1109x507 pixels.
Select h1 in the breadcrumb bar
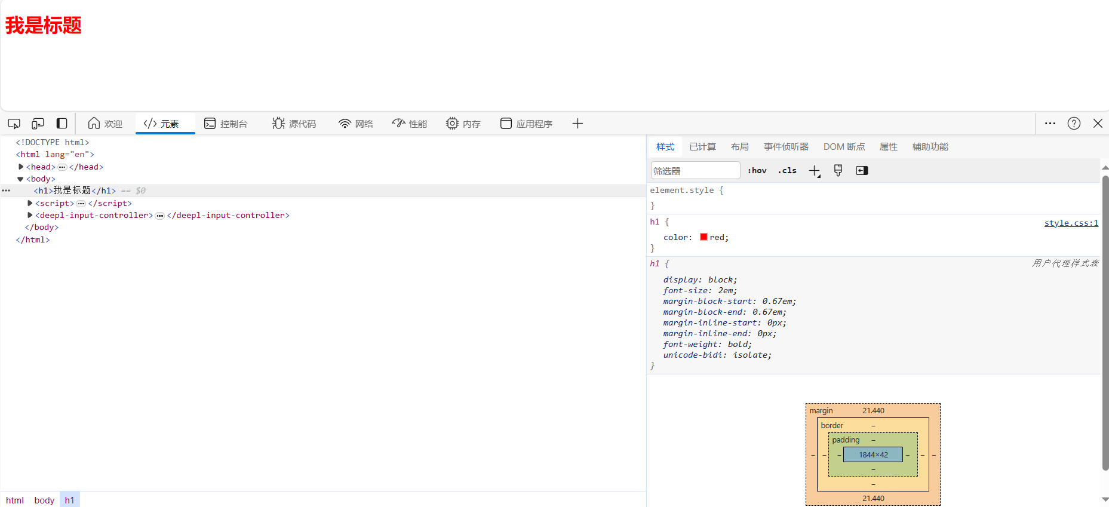click(x=69, y=500)
